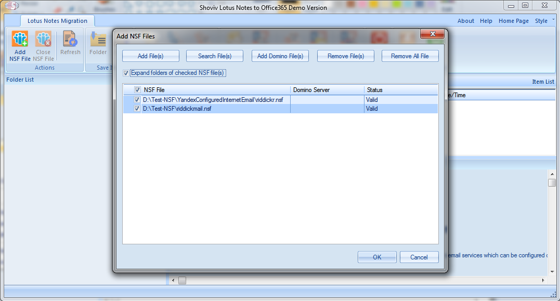560x301 pixels.
Task: Click the vertical scrollbar down arrow
Action: coord(552,272)
